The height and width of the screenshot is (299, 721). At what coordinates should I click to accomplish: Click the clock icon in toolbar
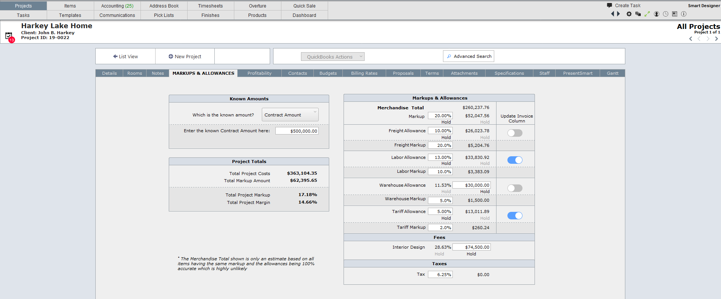[x=666, y=14]
